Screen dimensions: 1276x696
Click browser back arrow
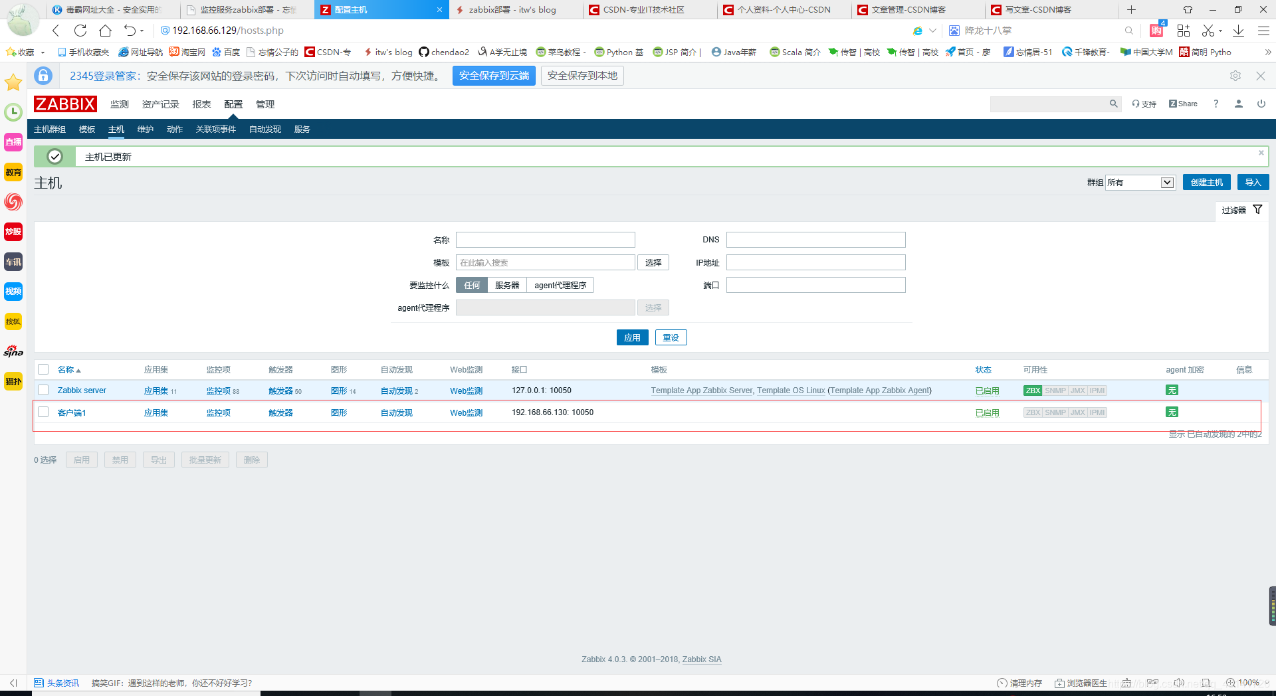(56, 31)
